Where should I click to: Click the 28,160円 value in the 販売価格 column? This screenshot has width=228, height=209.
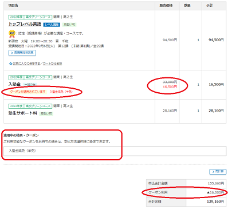[170, 111]
